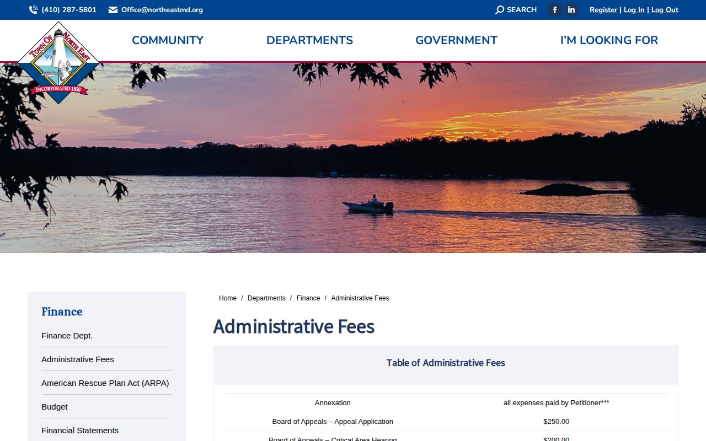Viewport: 706px width, 441px height.
Task: Click the phone handset icon
Action: (x=33, y=10)
